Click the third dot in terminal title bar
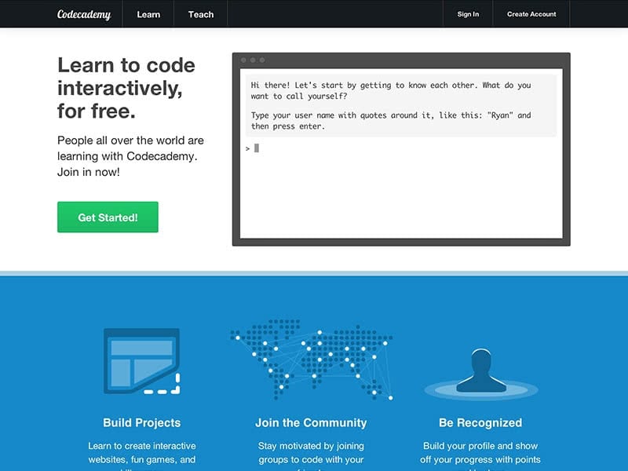Viewport: 628px width, 471px height. point(262,60)
